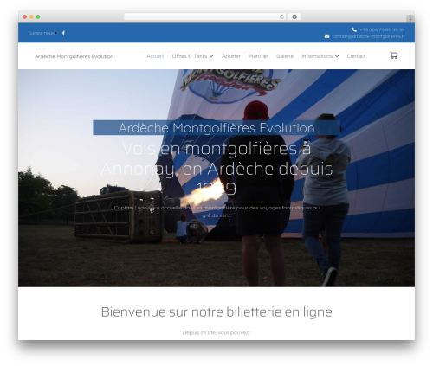Click the browser extension icon beside address bar
This screenshot has height=366, width=433.
(294, 16)
